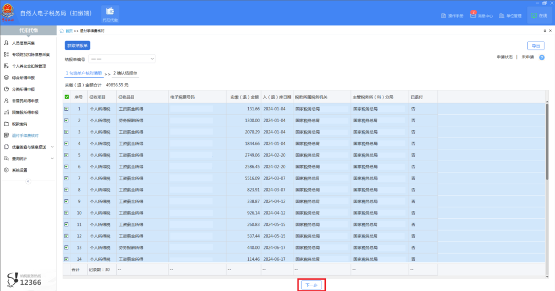The image size is (555, 291).
Task: Click the blue help question-mark icon
Action: click(542, 57)
